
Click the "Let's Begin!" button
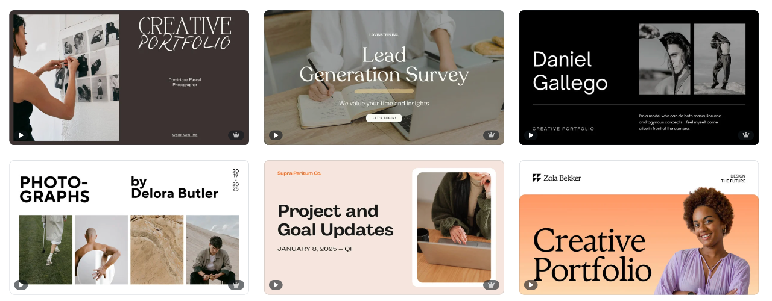click(x=384, y=118)
